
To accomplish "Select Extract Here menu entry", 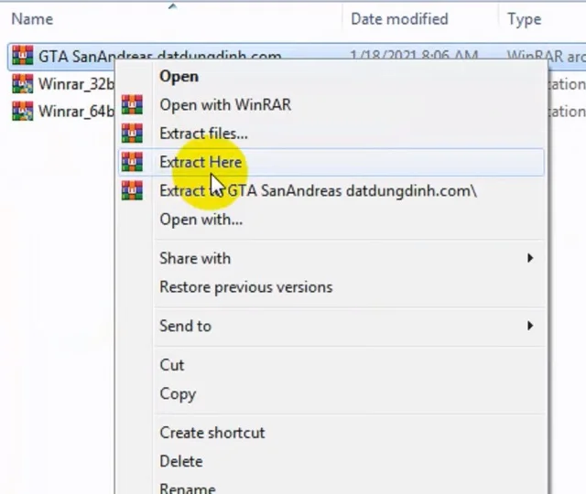I will tap(331, 162).
